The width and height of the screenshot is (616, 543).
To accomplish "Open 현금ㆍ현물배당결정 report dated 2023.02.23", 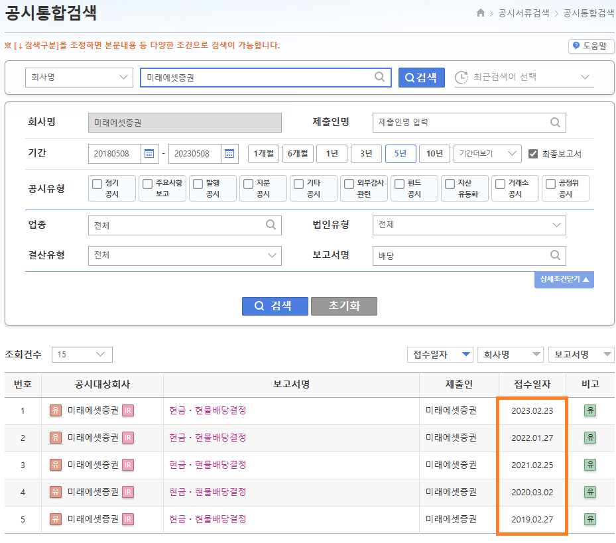I will (x=208, y=410).
